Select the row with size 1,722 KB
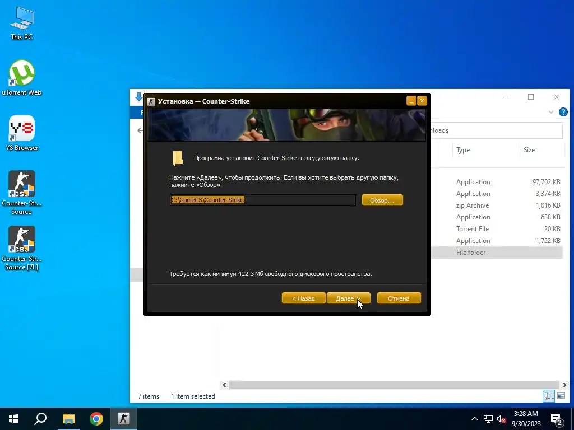574x430 pixels. coord(497,241)
